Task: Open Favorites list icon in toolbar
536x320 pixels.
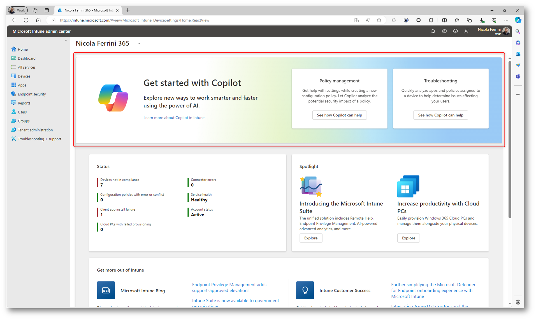Action: click(x=457, y=20)
